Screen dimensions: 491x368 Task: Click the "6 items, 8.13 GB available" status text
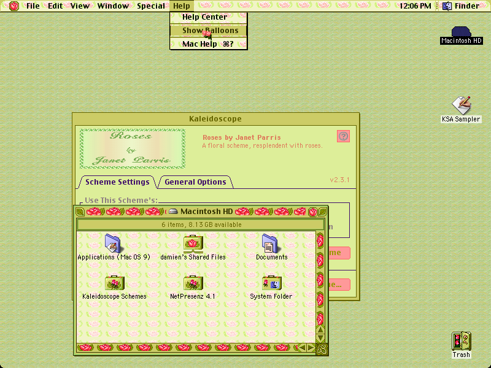tap(201, 224)
